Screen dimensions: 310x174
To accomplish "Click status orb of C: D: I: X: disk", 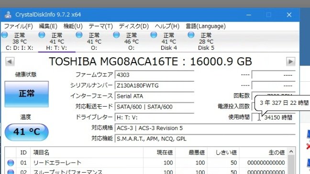I will pyautogui.click(x=5, y=35).
